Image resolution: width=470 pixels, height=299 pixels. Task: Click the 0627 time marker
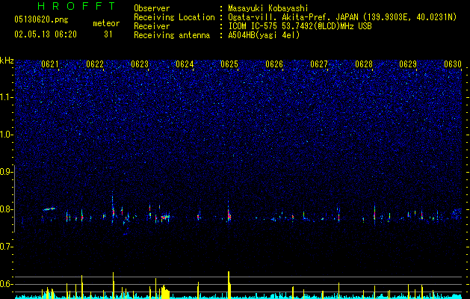(x=318, y=64)
